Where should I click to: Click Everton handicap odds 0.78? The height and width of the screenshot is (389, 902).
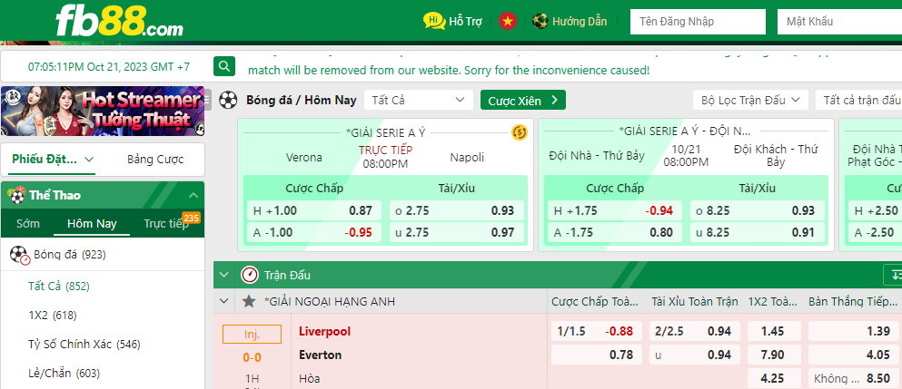point(597,355)
